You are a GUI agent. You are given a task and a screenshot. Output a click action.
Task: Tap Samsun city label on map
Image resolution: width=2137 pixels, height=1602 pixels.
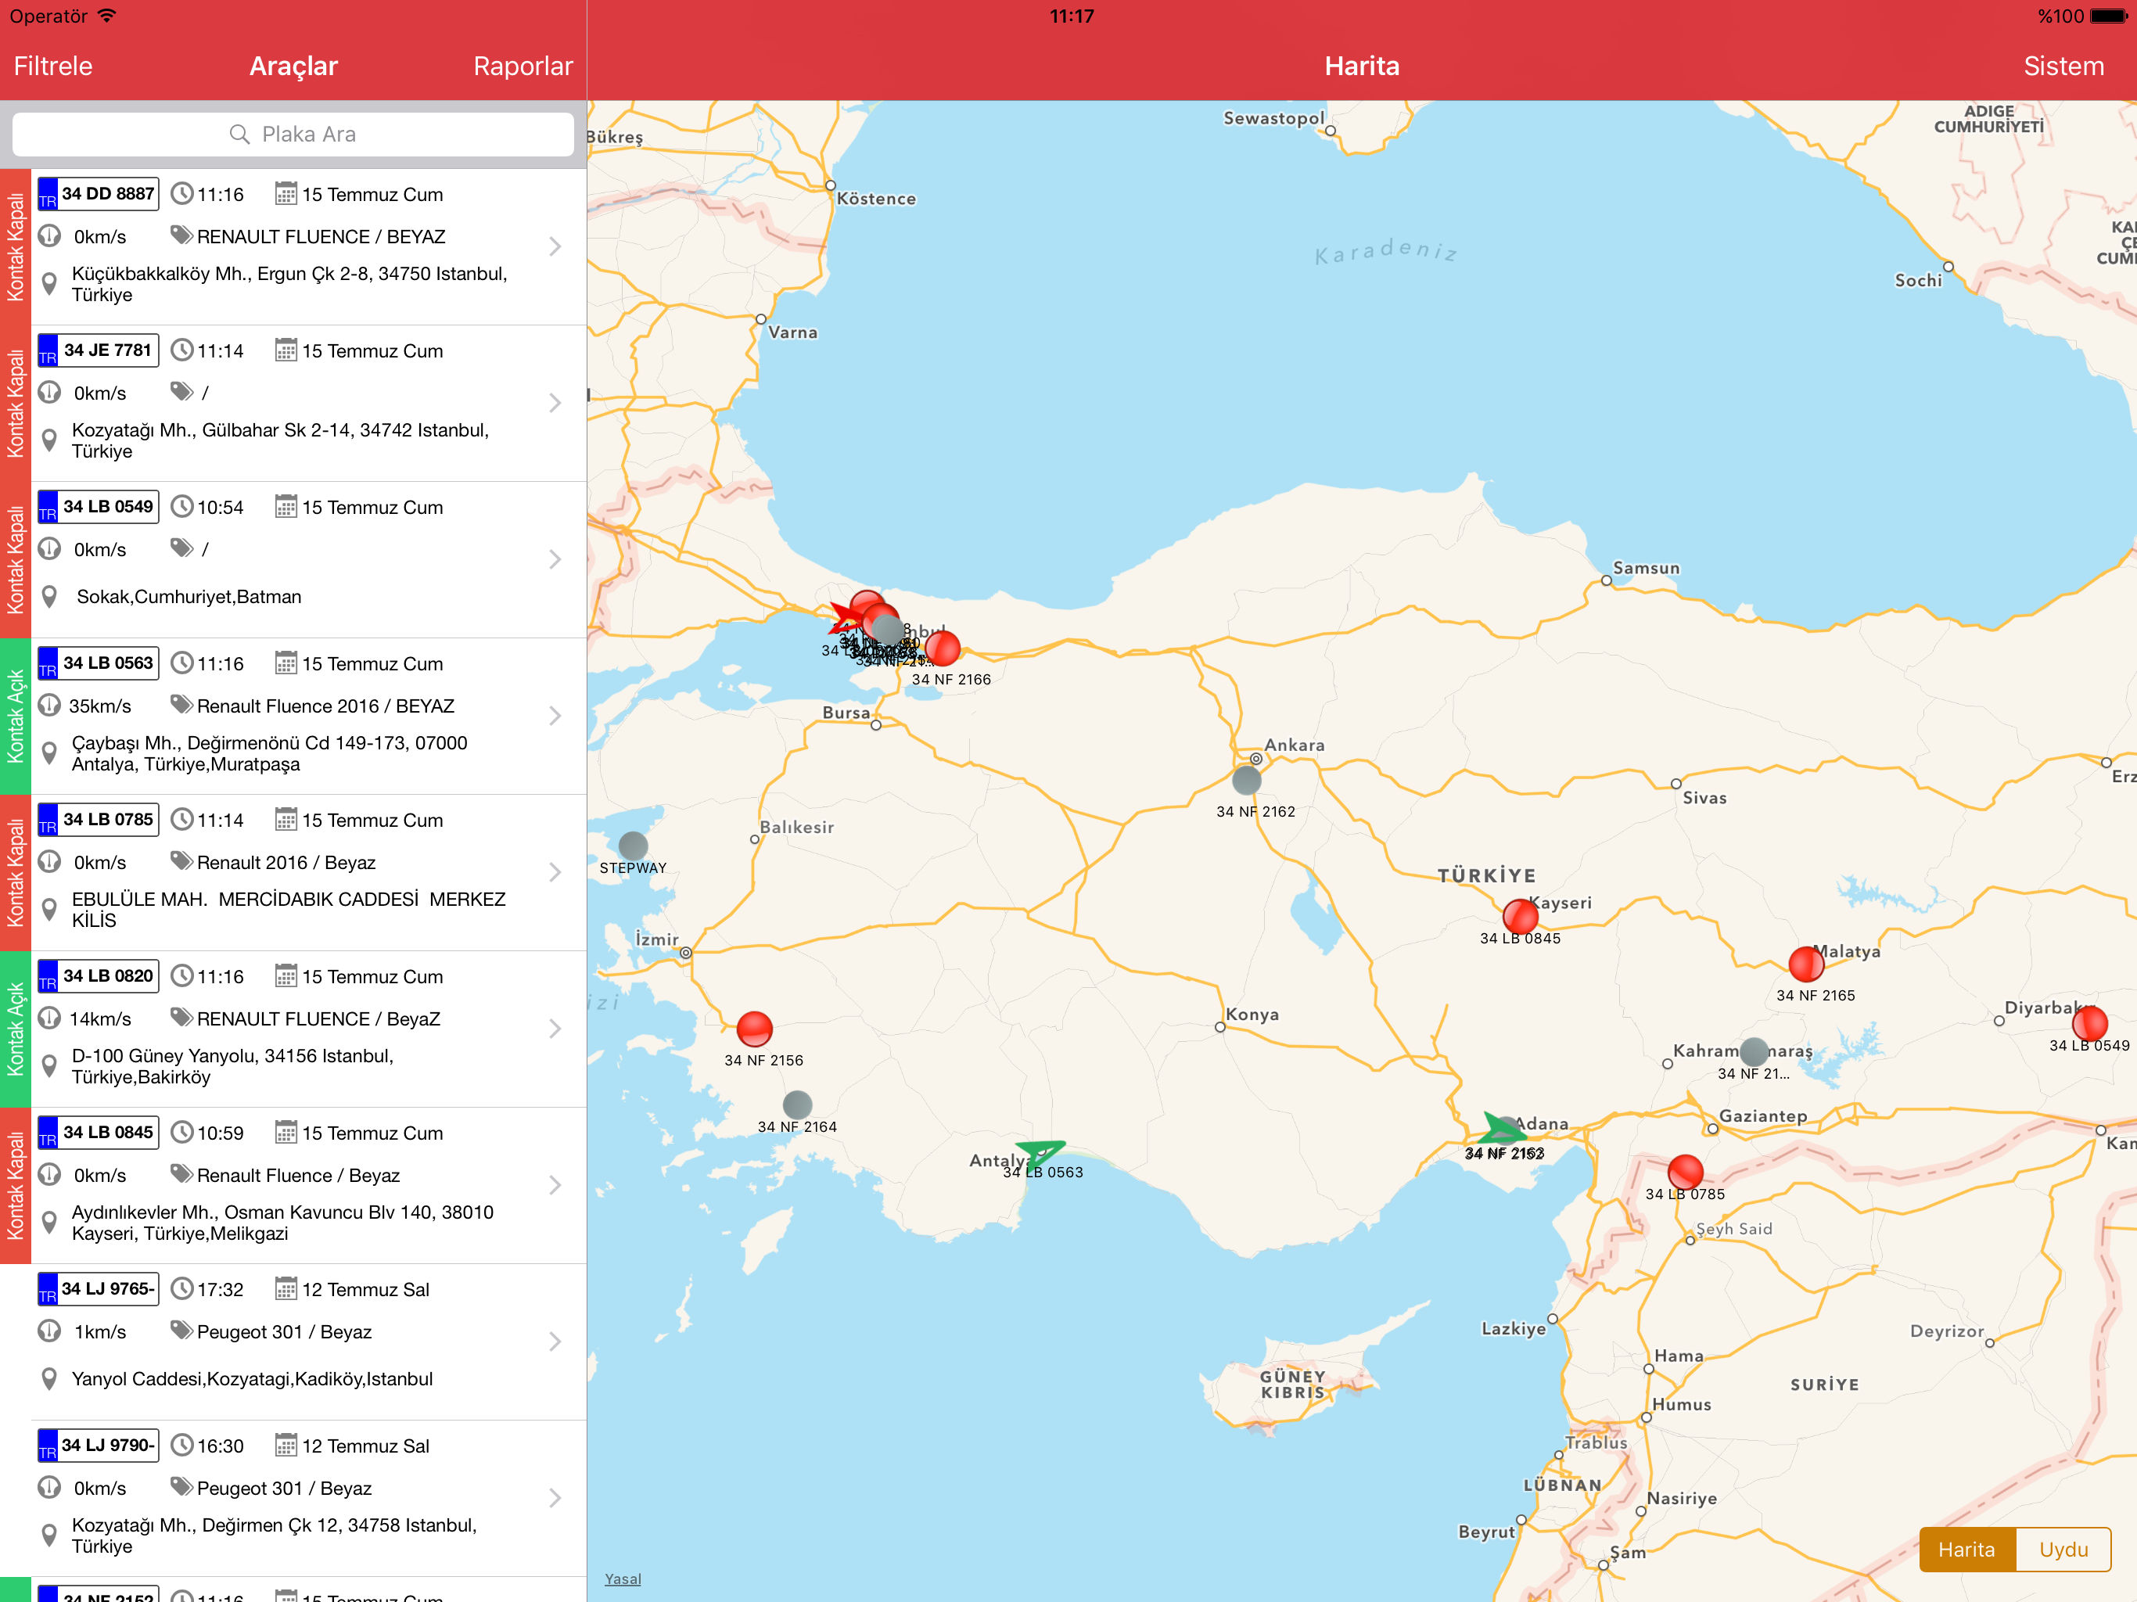pos(1647,568)
